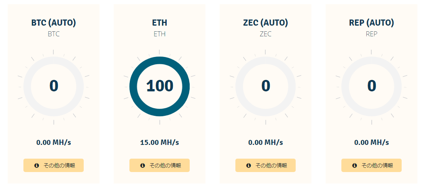Image resolution: width=427 pixels, height=190 pixels.
Task: Open その他の情報 for ETH
Action: (x=160, y=166)
